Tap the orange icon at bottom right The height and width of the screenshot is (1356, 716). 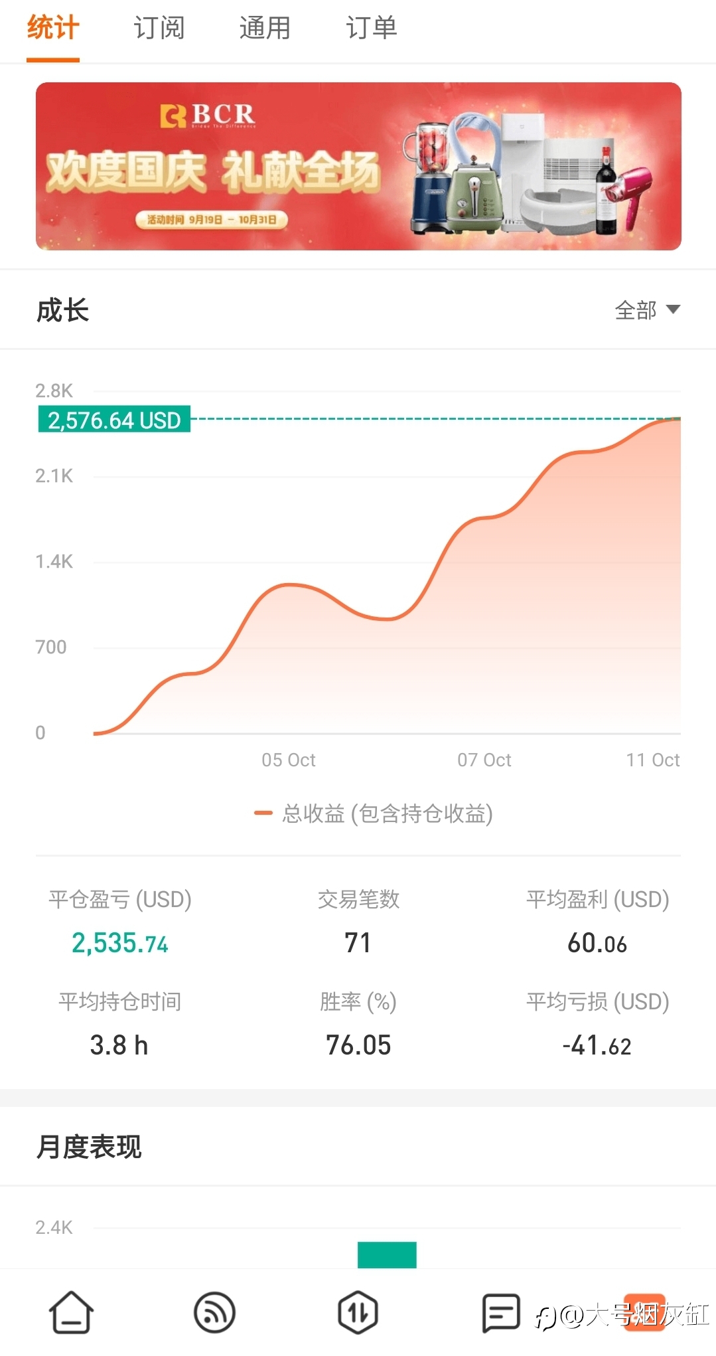(x=644, y=1312)
